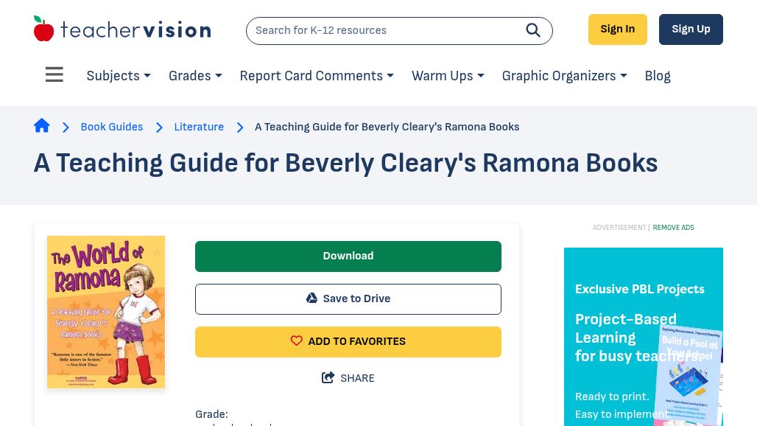Screen dimensions: 757x426
Task: Open the Book Guides breadcrumb link
Action: pyautogui.click(x=112, y=127)
